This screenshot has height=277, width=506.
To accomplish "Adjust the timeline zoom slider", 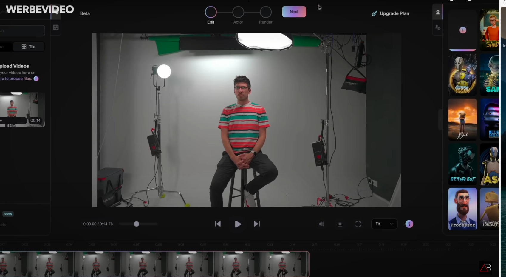I will (x=137, y=224).
